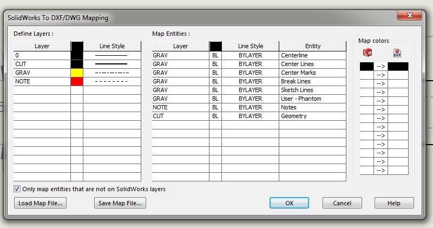Click the Geometry entity cell

point(313,116)
